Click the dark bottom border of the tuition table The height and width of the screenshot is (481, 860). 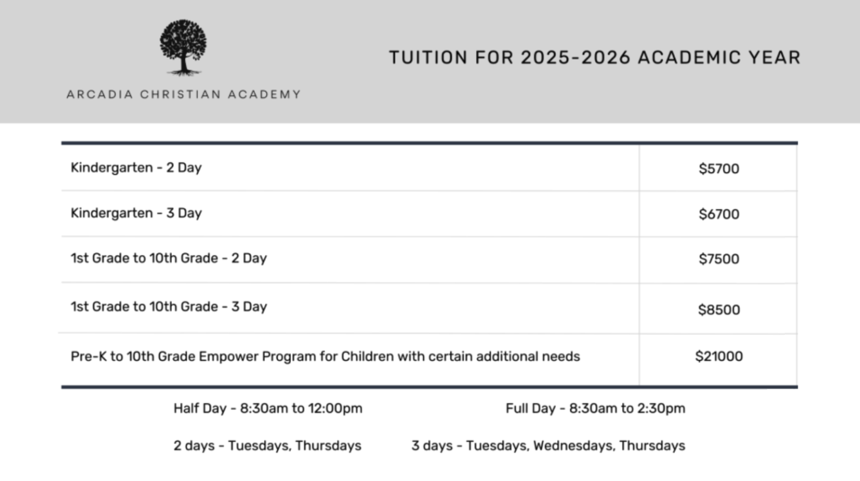[x=429, y=387]
